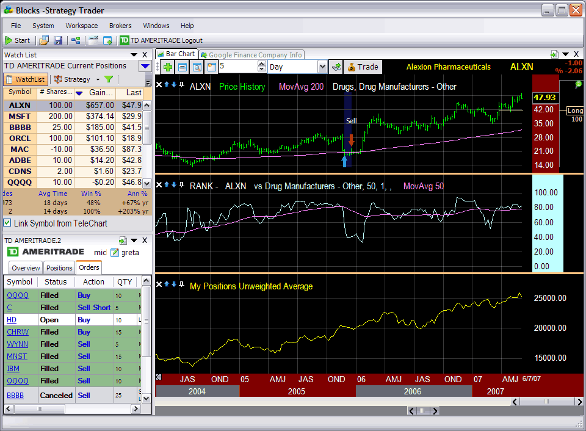
Task: Pin the RANK indicator pane
Action: pyautogui.click(x=182, y=184)
